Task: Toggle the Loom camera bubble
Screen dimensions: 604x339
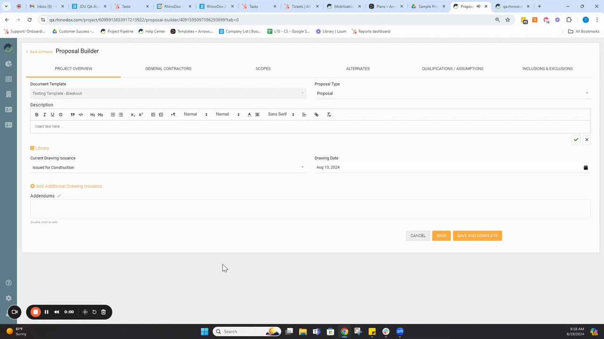Action: 15,312
